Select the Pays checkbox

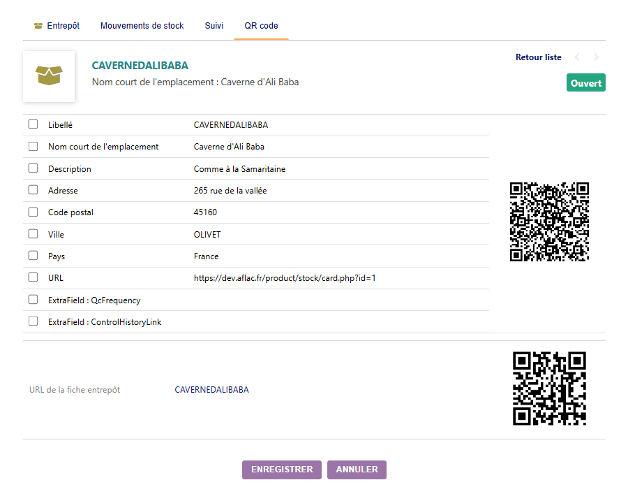click(x=31, y=255)
